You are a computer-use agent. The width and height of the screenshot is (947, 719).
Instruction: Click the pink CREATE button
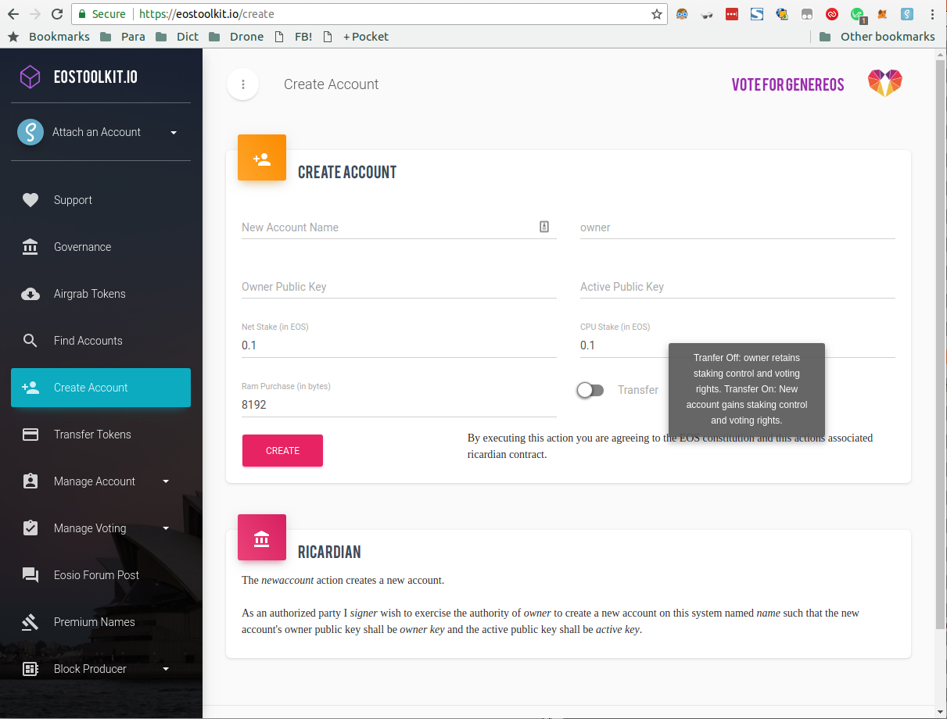pos(282,451)
